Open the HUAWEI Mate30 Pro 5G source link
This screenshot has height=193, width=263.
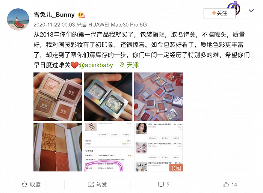[x=118, y=25]
